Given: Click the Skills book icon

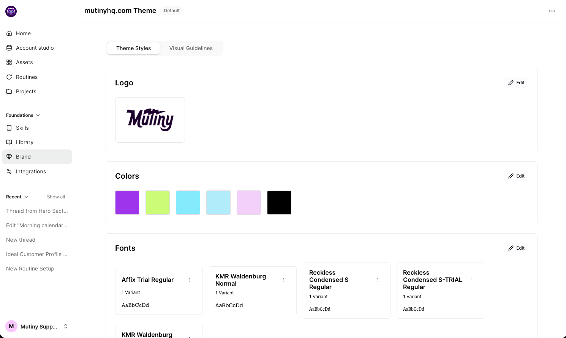Looking at the screenshot, I should [x=9, y=128].
